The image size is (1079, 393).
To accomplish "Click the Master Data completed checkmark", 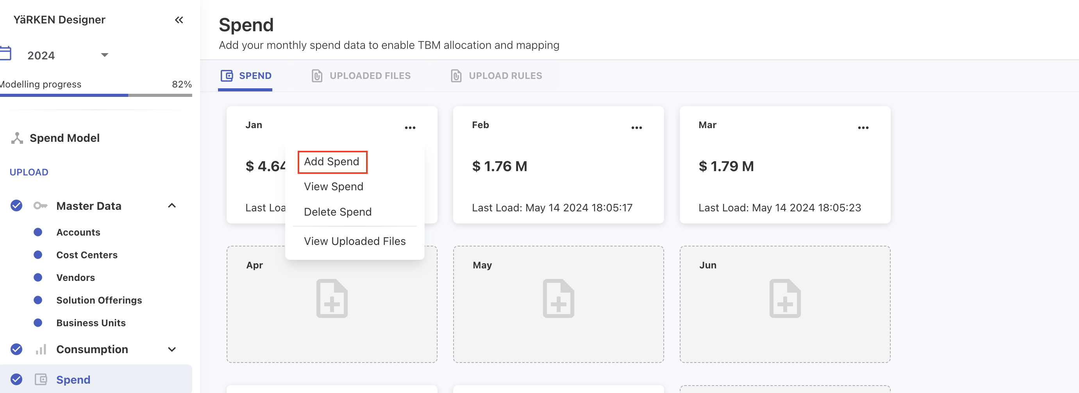I will click(16, 206).
